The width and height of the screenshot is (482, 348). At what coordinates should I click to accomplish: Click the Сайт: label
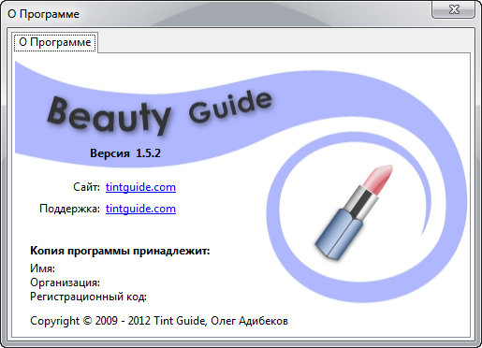click(x=86, y=187)
